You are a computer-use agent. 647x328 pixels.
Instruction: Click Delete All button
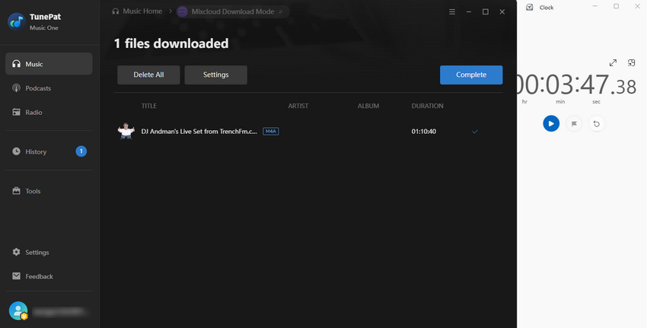pos(148,75)
